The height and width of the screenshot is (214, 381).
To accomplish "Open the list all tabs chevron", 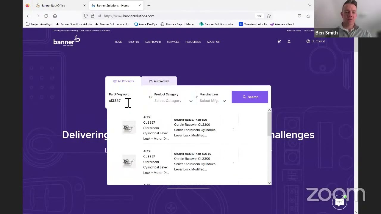I will [310, 5].
